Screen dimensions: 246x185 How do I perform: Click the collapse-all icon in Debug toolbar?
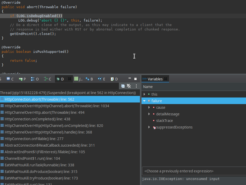(x=123, y=86)
